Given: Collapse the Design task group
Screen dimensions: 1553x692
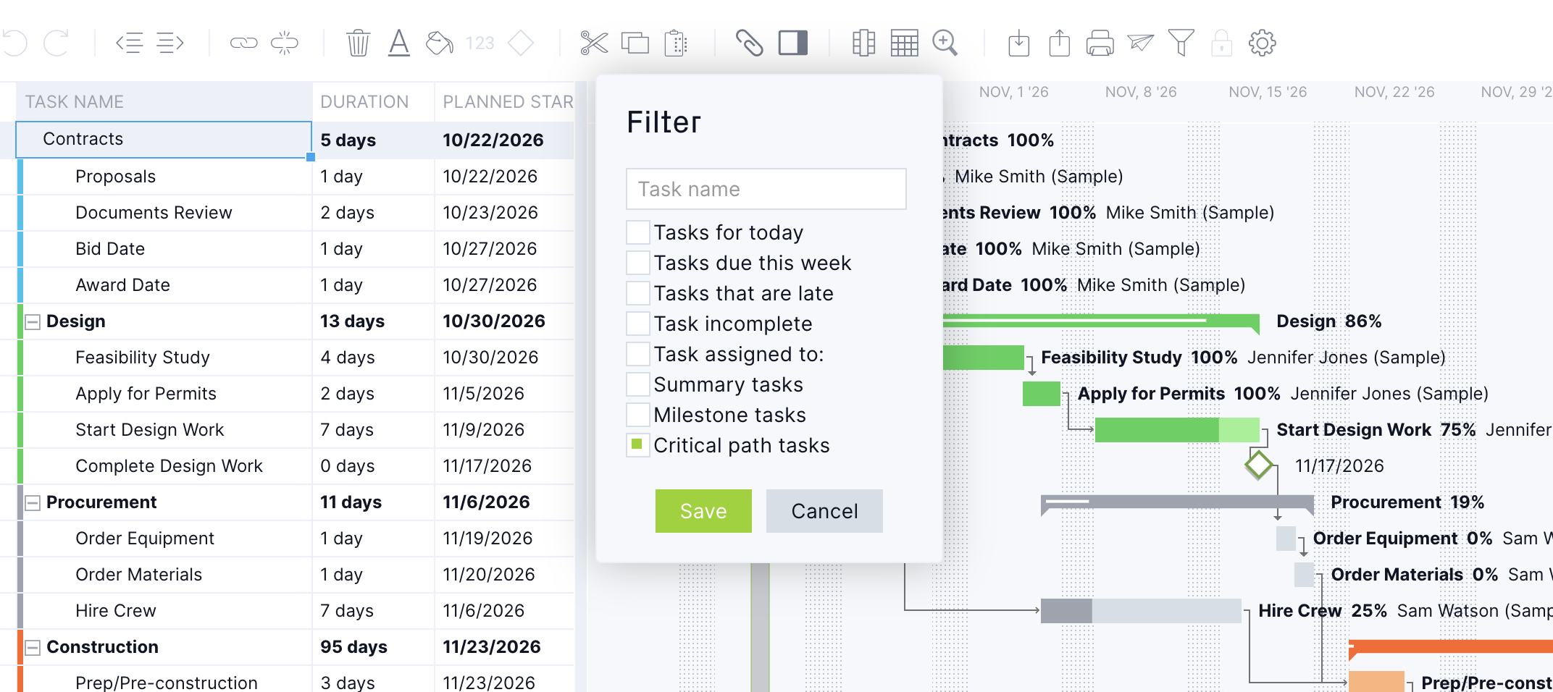Looking at the screenshot, I should coord(33,322).
